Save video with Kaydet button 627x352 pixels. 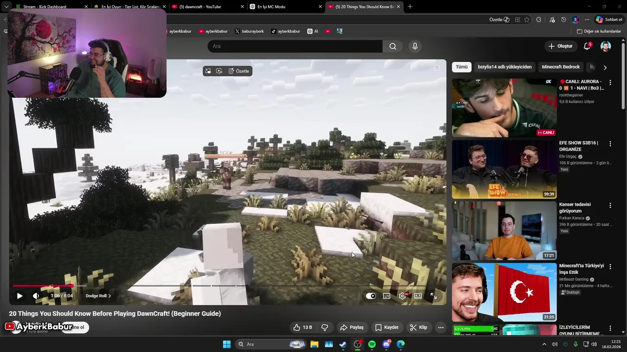point(386,328)
